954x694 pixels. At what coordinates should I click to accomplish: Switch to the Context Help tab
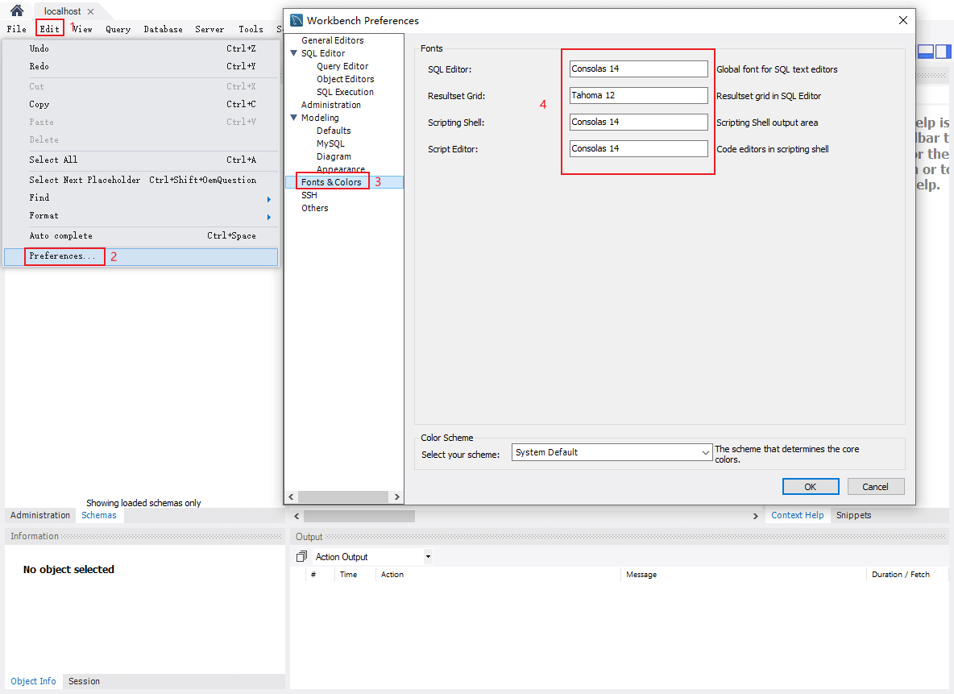(797, 515)
